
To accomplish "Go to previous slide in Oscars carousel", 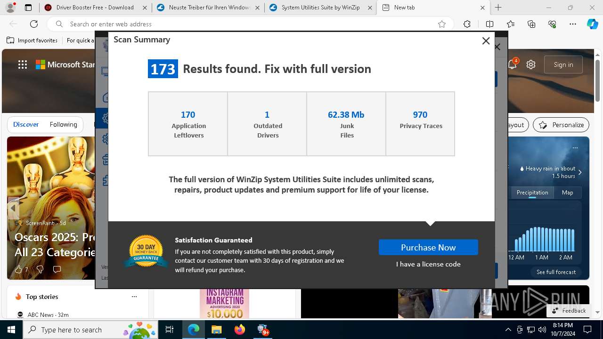I will (x=13, y=208).
